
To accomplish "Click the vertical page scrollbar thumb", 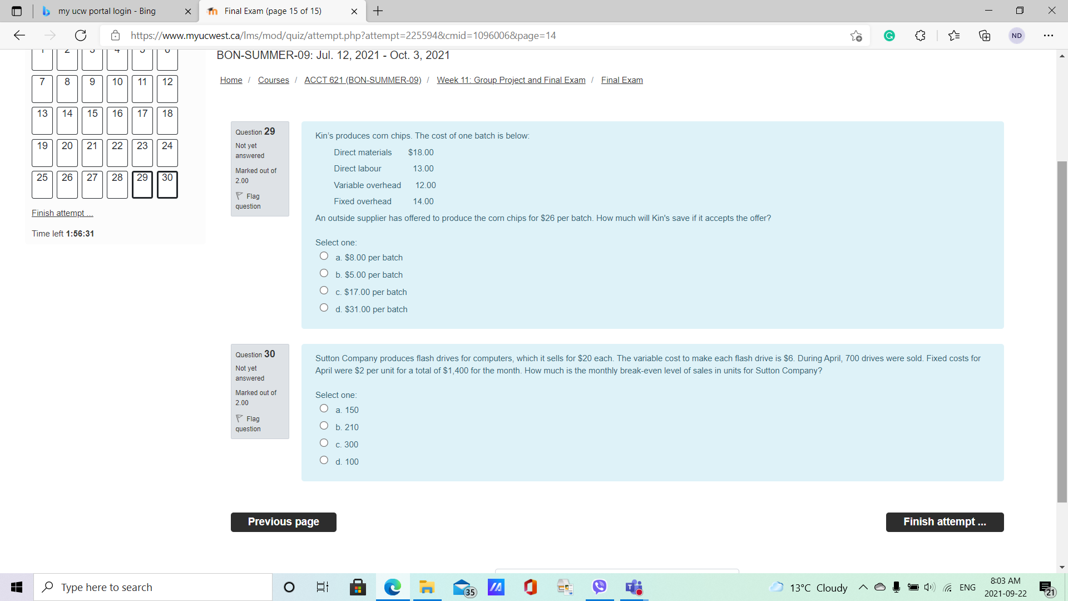I will pos(1062,332).
